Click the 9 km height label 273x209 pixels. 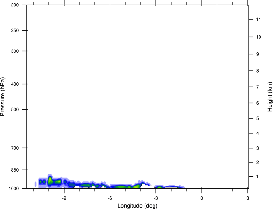(x=258, y=54)
